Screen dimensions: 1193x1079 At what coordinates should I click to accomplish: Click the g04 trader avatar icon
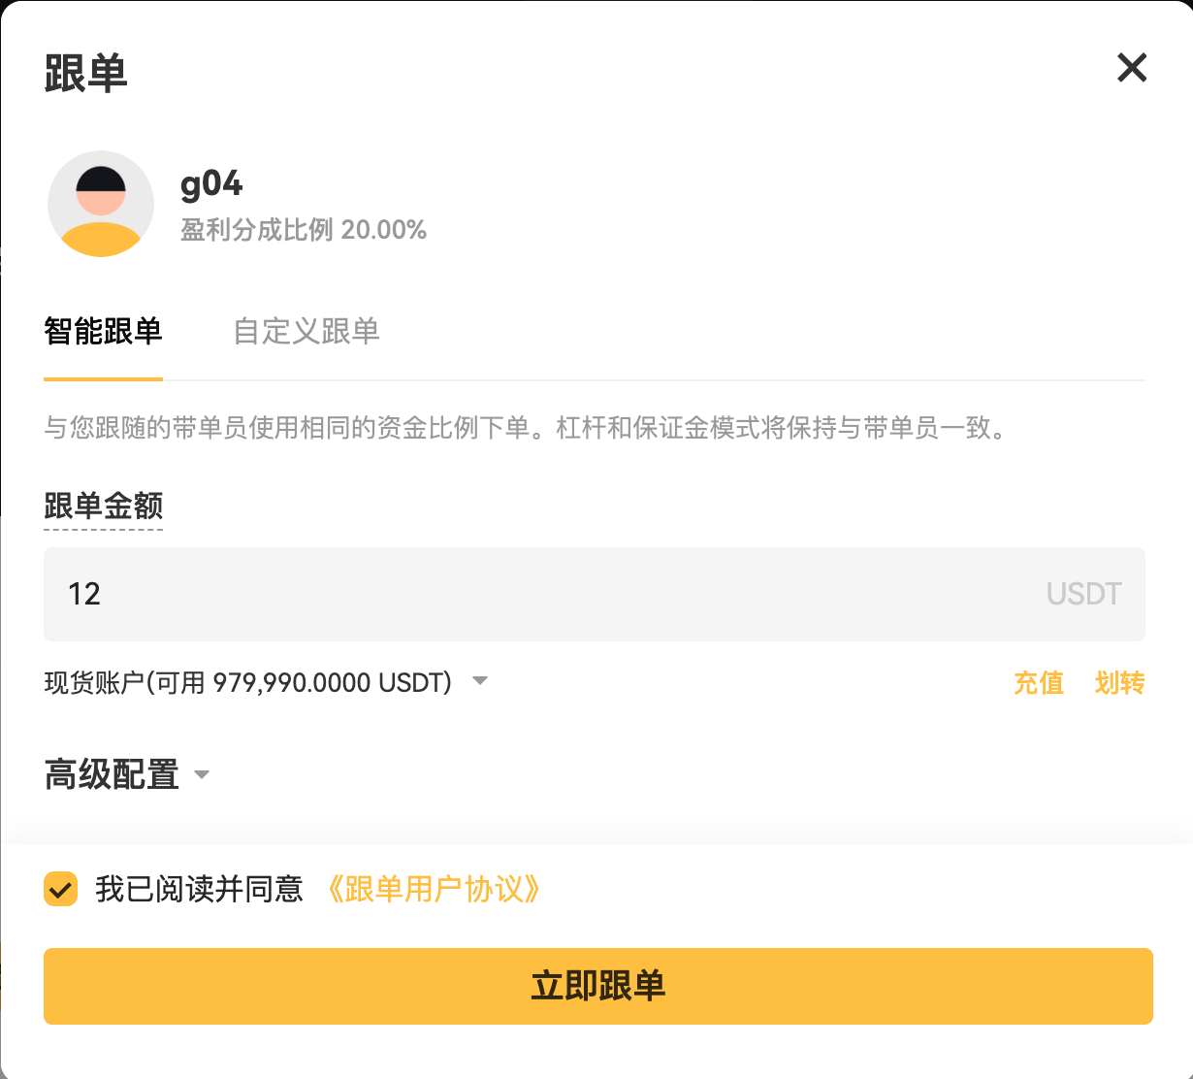101,204
